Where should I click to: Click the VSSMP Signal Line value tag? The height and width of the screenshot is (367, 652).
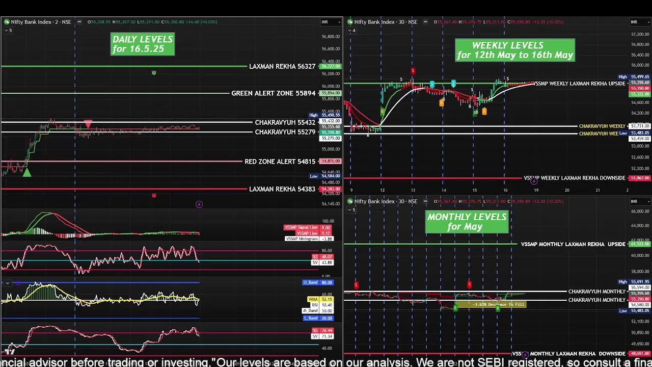(308, 227)
